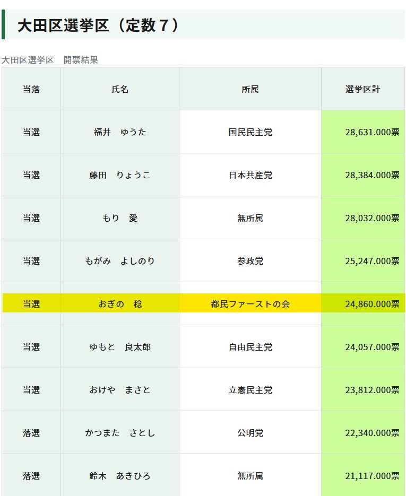The width and height of the screenshot is (406, 496).
Task: Select the name 福井 ゆうた
Action: [x=120, y=132]
